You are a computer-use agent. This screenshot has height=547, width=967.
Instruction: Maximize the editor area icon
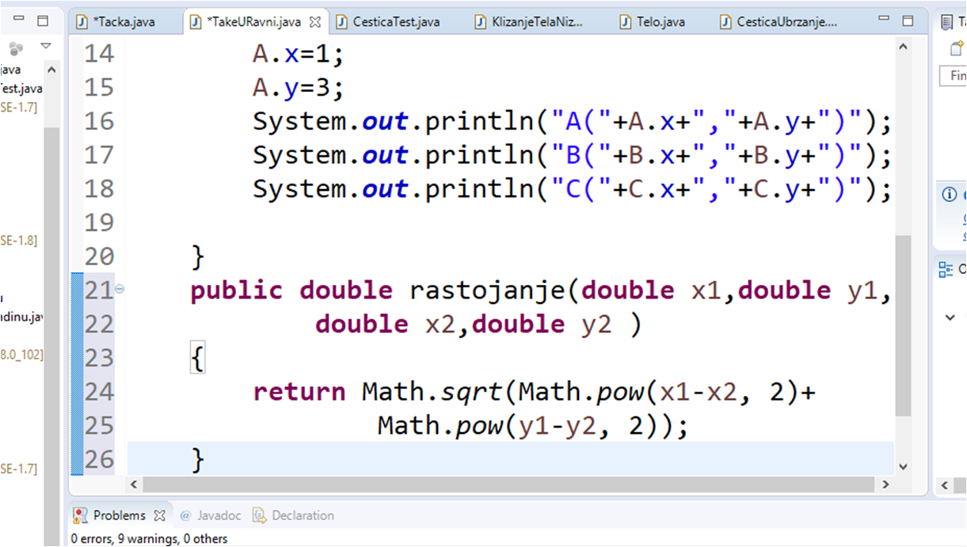908,21
